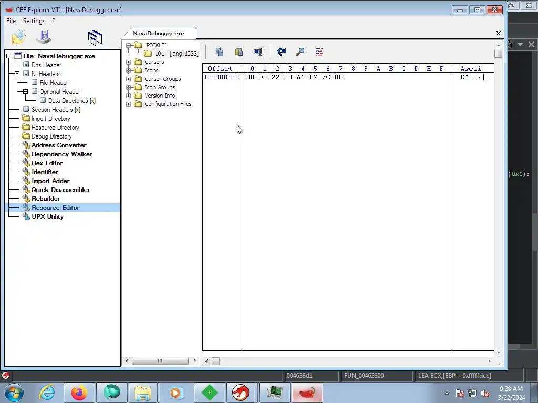Click the green diamond F taskbar icon

pyautogui.click(x=209, y=393)
